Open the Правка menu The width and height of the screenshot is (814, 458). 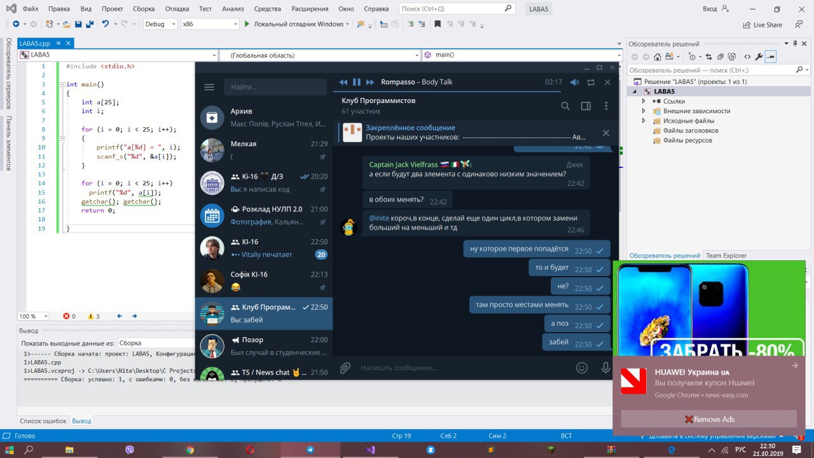tap(59, 9)
